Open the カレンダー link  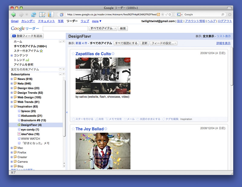coord(28,21)
